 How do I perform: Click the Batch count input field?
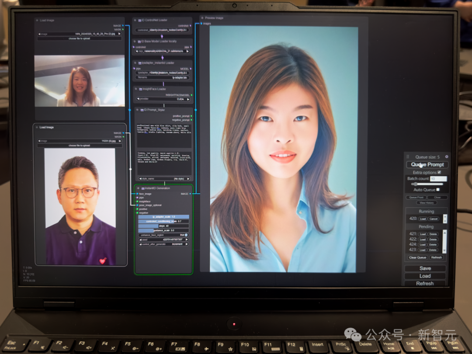[438, 179]
